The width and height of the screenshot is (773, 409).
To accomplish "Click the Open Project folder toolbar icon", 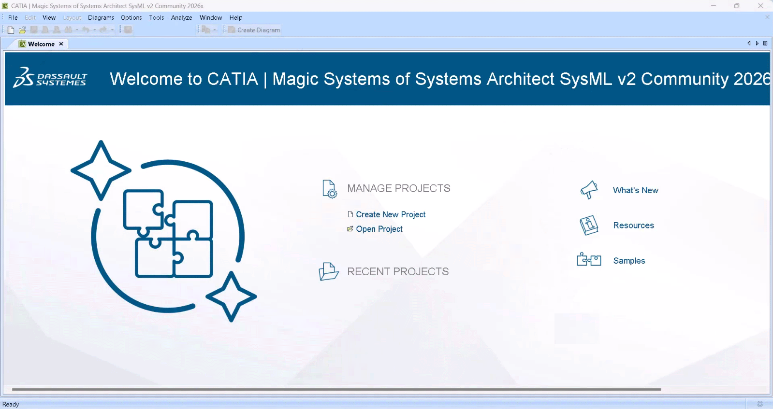I will tap(22, 30).
